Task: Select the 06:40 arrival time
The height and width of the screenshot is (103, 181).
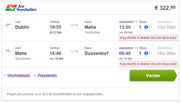Action: point(125,53)
